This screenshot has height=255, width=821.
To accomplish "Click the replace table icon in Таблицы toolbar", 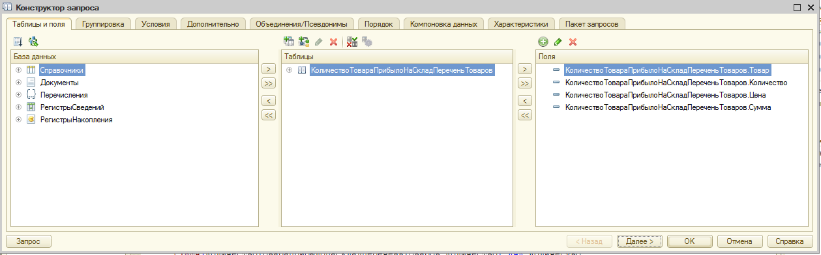I will [x=352, y=42].
